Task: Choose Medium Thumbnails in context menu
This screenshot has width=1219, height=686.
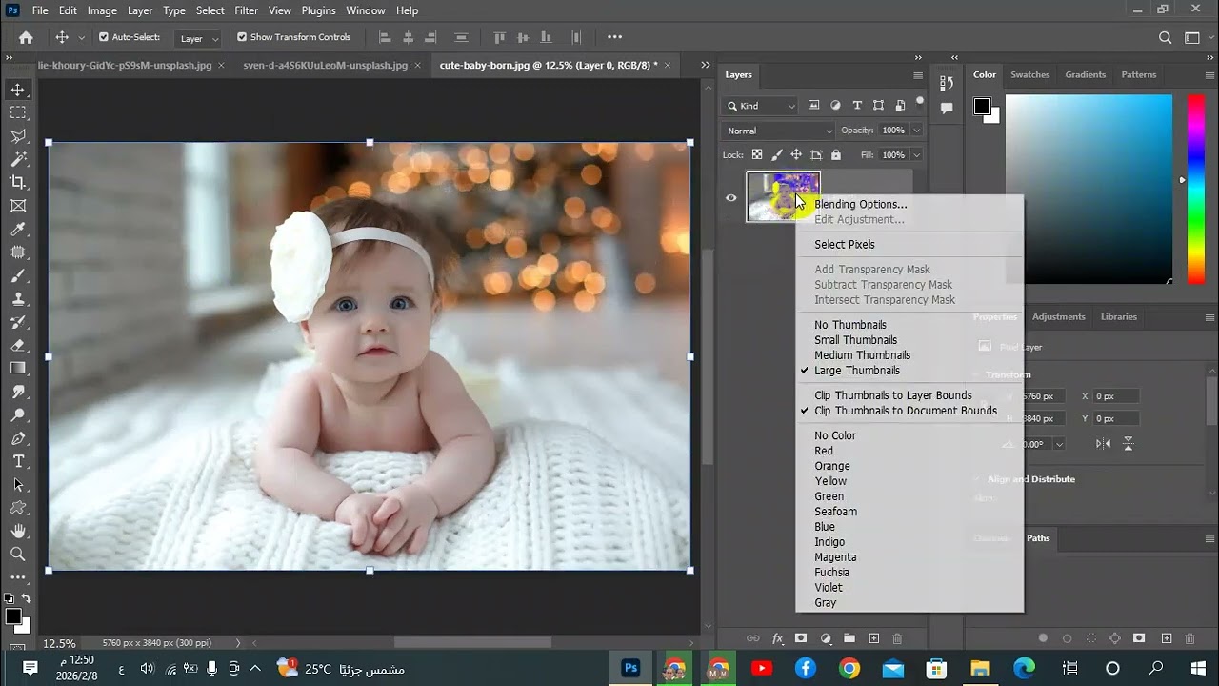Action: (862, 355)
